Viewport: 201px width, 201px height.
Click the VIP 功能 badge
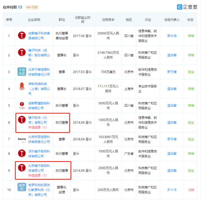coord(32,7)
